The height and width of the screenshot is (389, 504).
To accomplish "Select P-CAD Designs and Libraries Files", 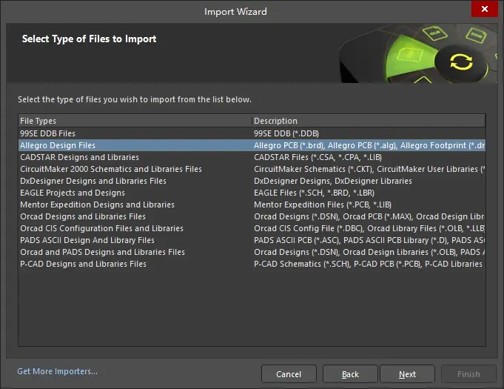I will point(252,265).
